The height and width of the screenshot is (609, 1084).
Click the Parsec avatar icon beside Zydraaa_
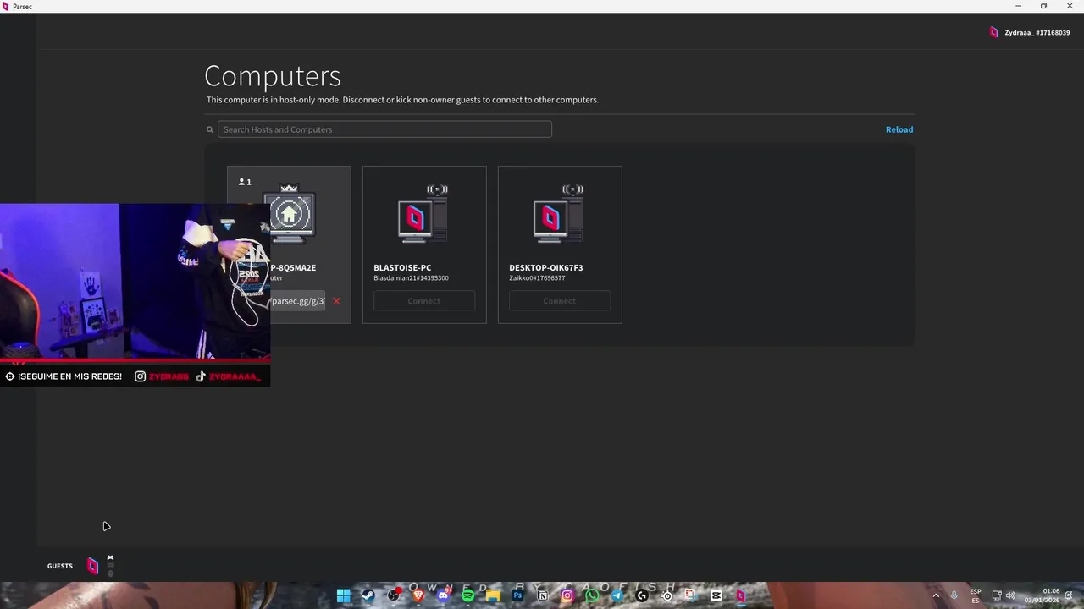[994, 32]
